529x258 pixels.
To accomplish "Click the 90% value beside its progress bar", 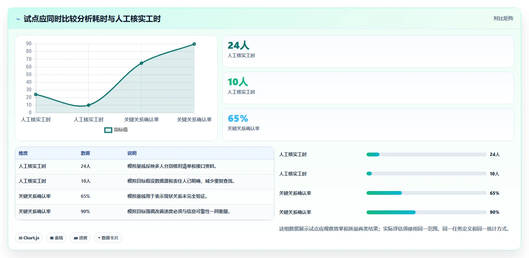I will (494, 212).
